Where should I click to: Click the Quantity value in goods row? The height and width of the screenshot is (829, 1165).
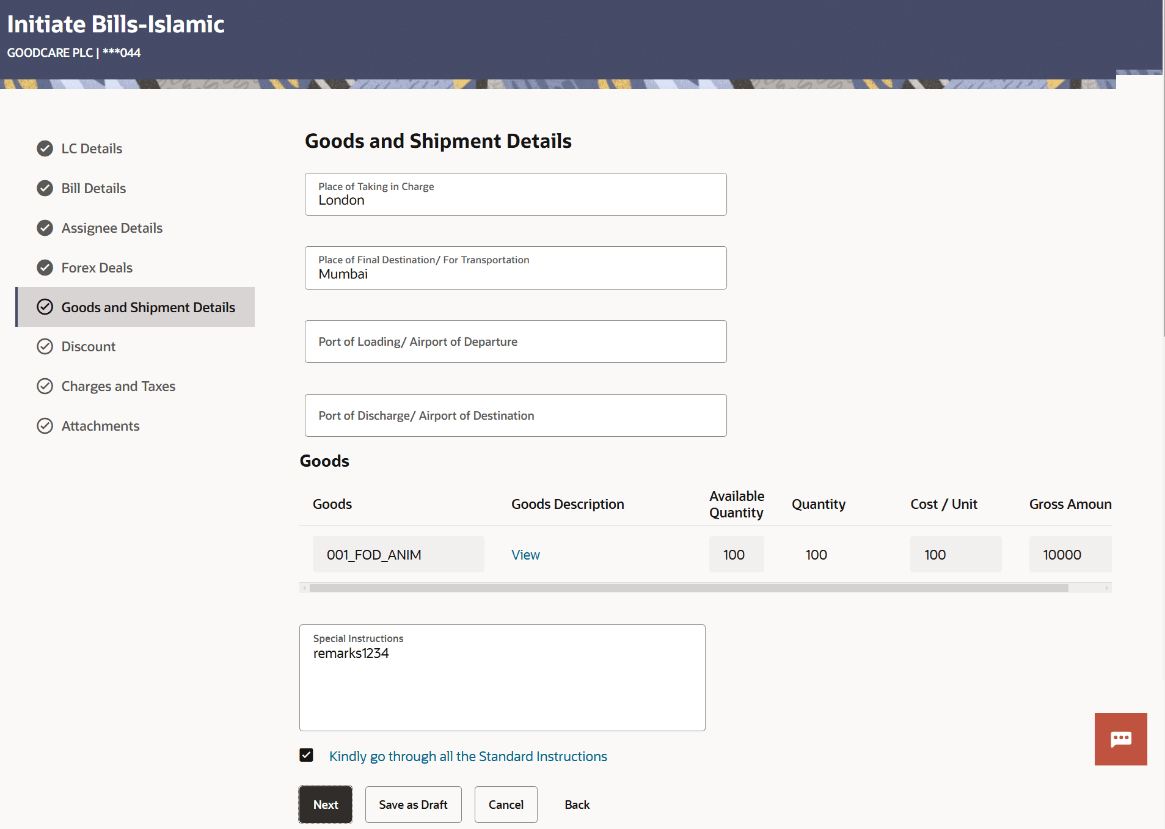click(816, 555)
